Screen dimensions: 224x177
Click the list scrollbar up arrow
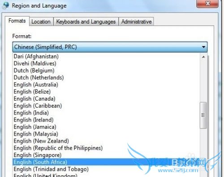[203, 57]
